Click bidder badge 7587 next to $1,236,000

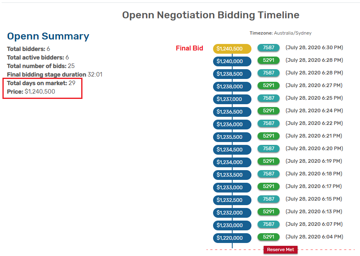pos(269,123)
